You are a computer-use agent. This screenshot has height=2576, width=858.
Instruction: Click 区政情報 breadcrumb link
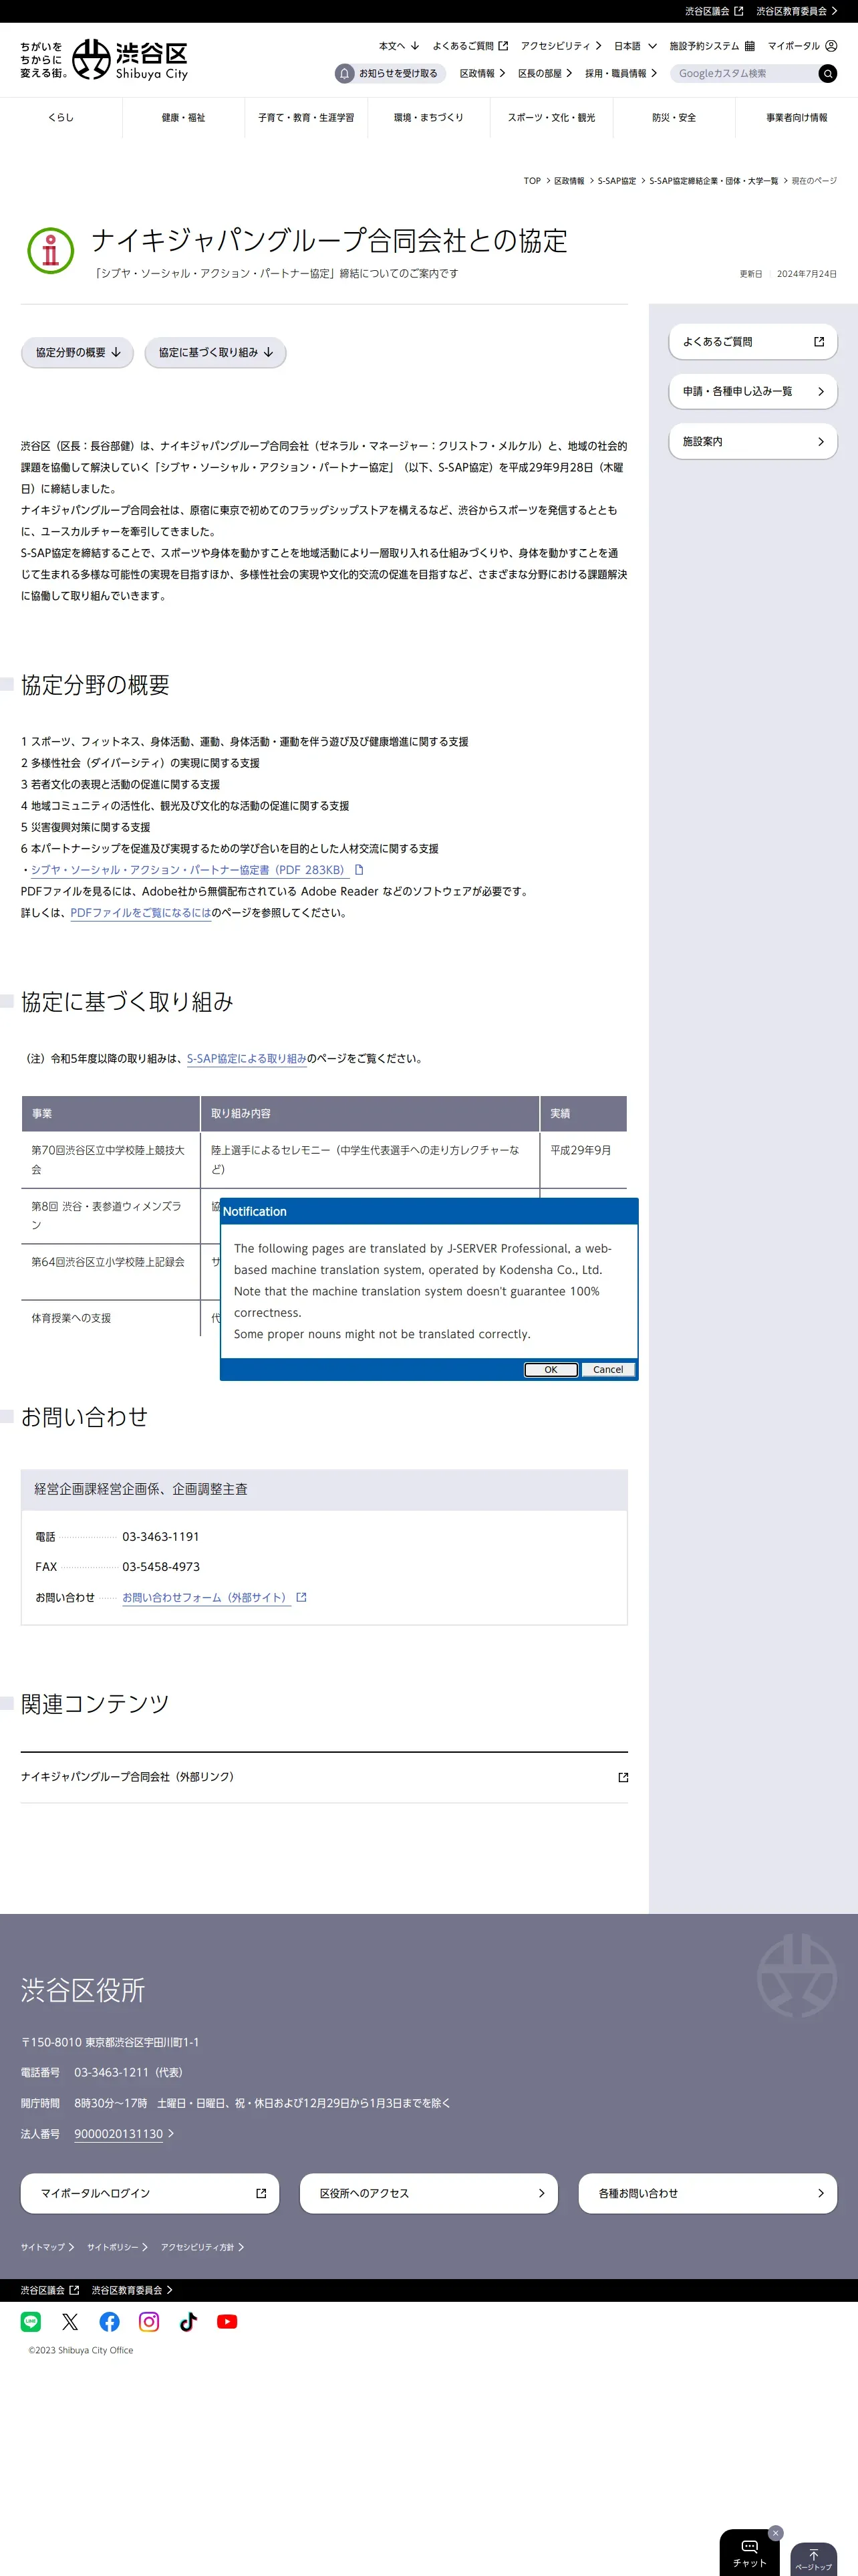click(x=569, y=181)
